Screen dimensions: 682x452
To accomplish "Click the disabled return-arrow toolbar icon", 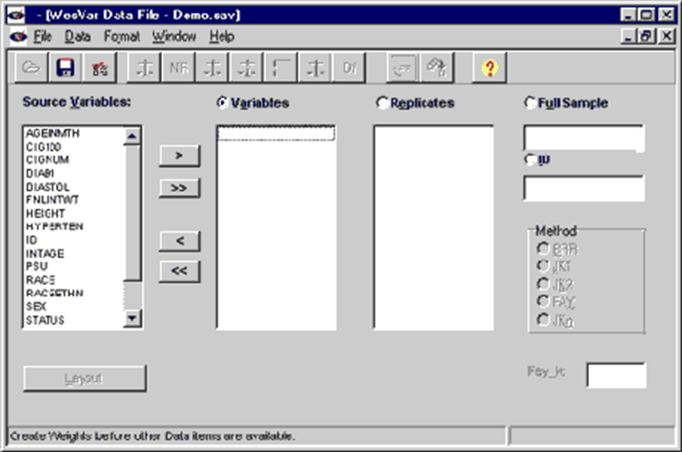I will pos(403,67).
